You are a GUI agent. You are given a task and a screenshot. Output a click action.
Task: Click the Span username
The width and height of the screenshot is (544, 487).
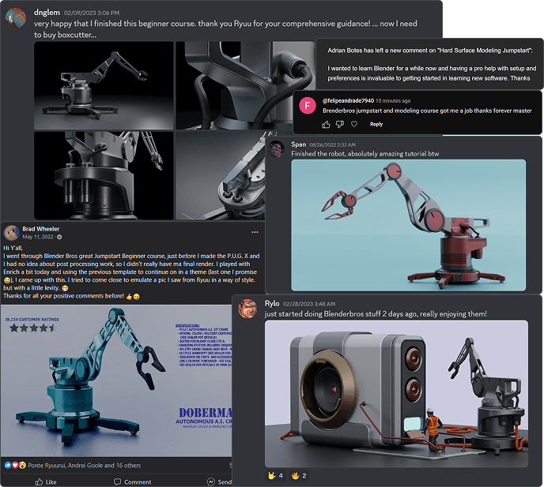pos(298,144)
